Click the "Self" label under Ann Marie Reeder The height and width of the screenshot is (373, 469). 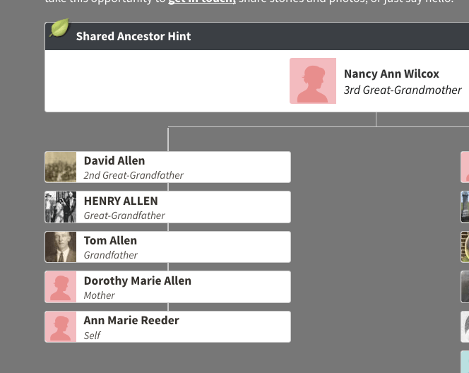pos(93,336)
